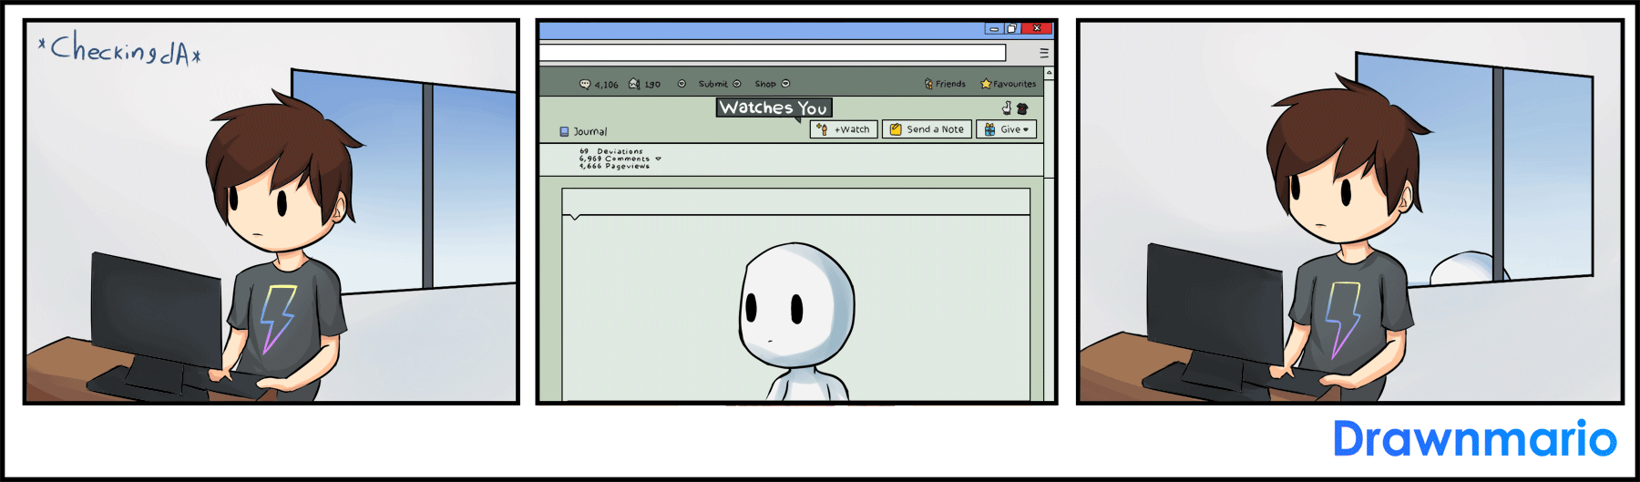This screenshot has width=1640, height=482.
Task: Expand the round dropdown arrow before Submit
Action: coord(682,84)
